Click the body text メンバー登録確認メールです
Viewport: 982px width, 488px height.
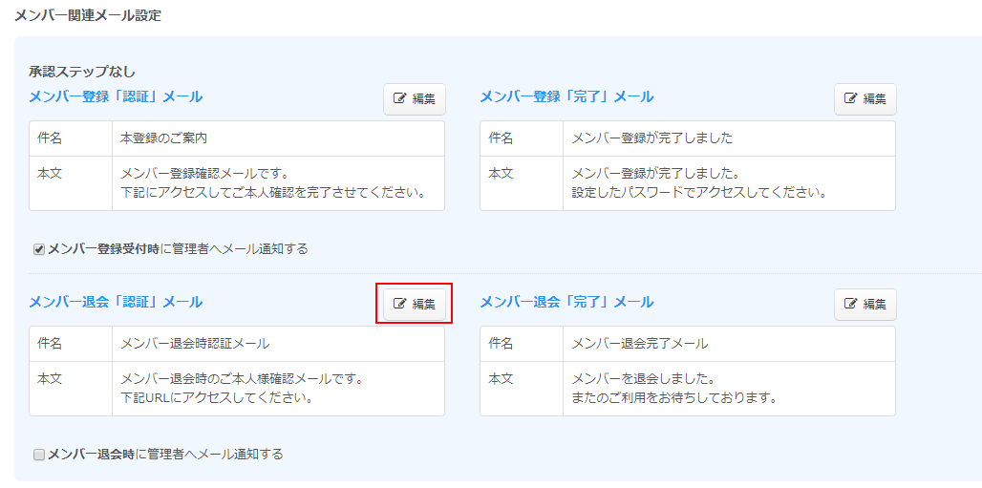pyautogui.click(x=204, y=174)
